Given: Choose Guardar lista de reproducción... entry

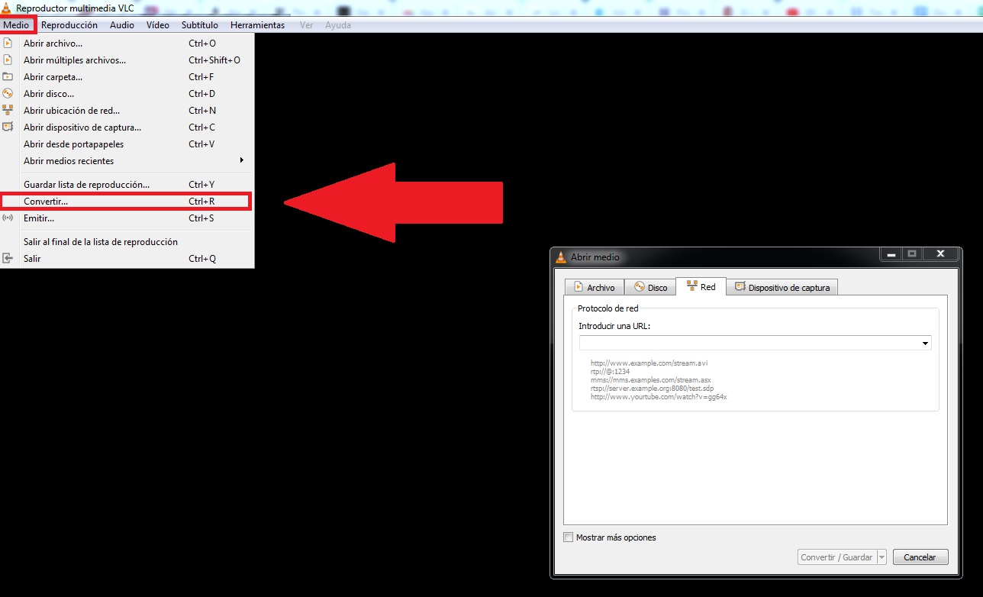Looking at the screenshot, I should click(x=127, y=185).
